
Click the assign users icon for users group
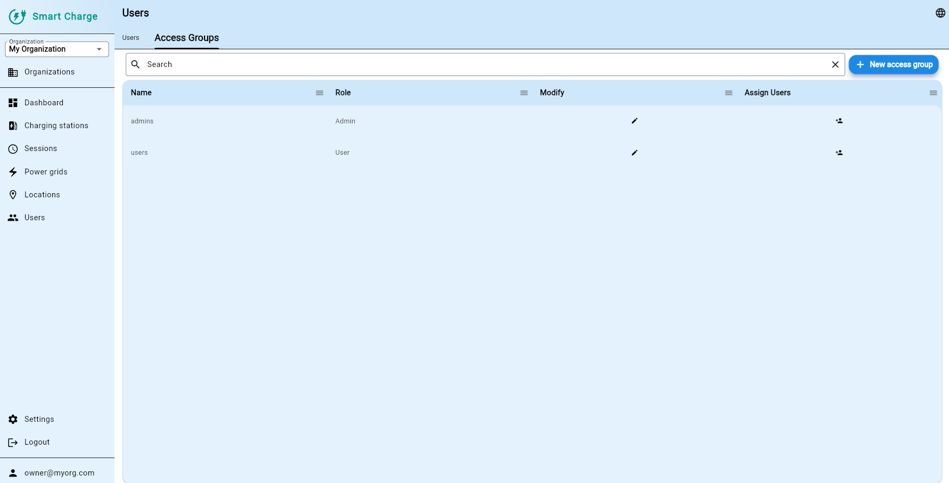tap(839, 152)
